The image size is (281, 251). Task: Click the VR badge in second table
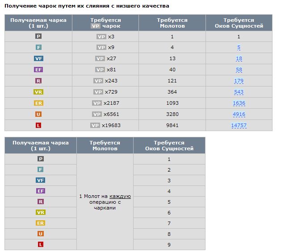tap(41, 212)
